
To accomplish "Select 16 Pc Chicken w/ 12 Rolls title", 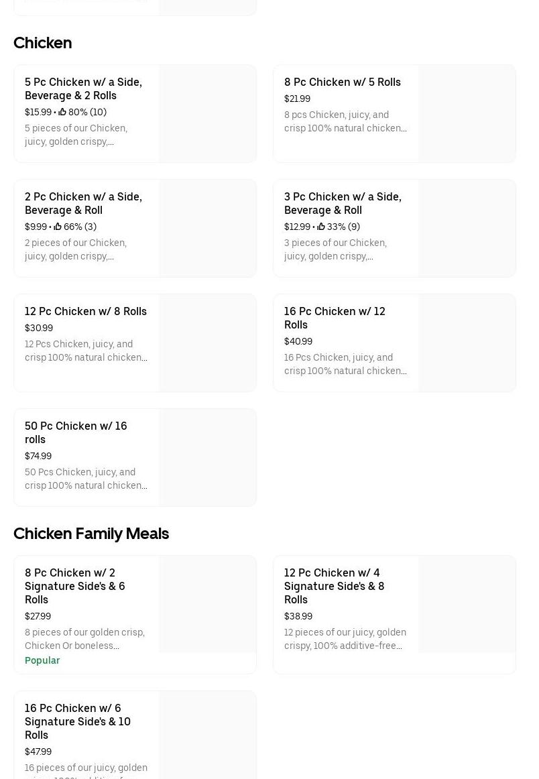I will click(334, 318).
